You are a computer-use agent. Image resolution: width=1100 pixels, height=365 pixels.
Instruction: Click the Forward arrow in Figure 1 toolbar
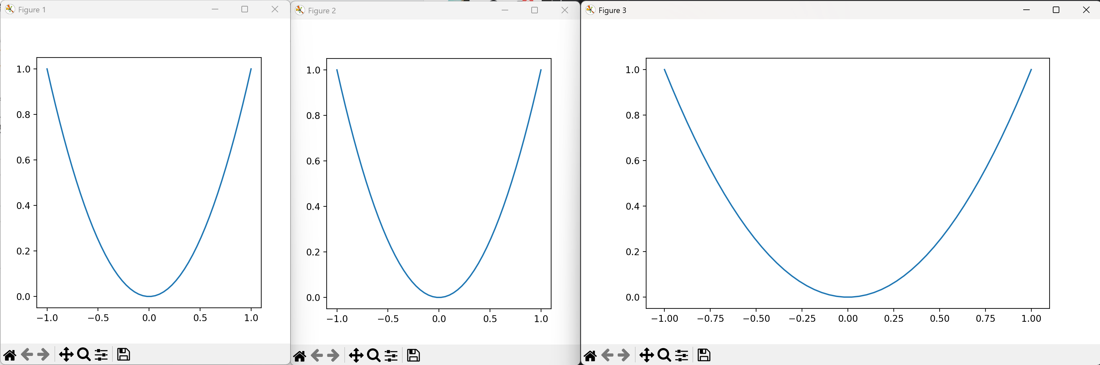(43, 354)
